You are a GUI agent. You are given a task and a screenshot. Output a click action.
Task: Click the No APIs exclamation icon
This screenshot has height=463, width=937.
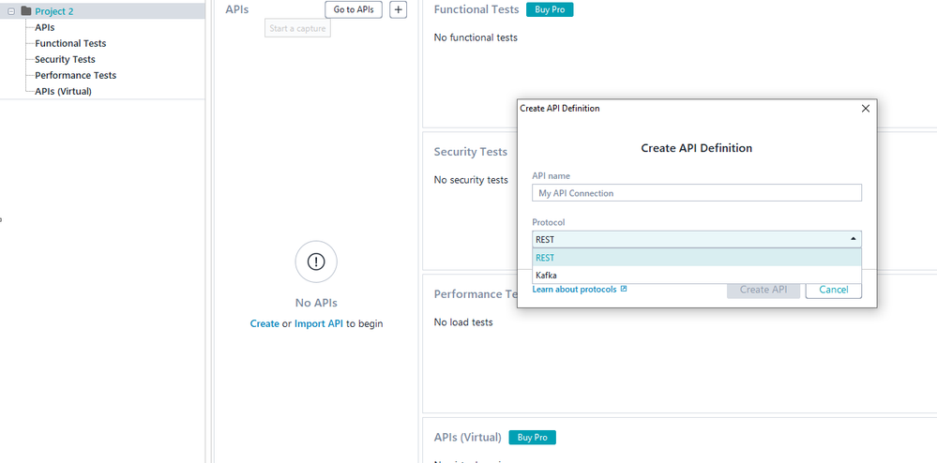click(316, 261)
